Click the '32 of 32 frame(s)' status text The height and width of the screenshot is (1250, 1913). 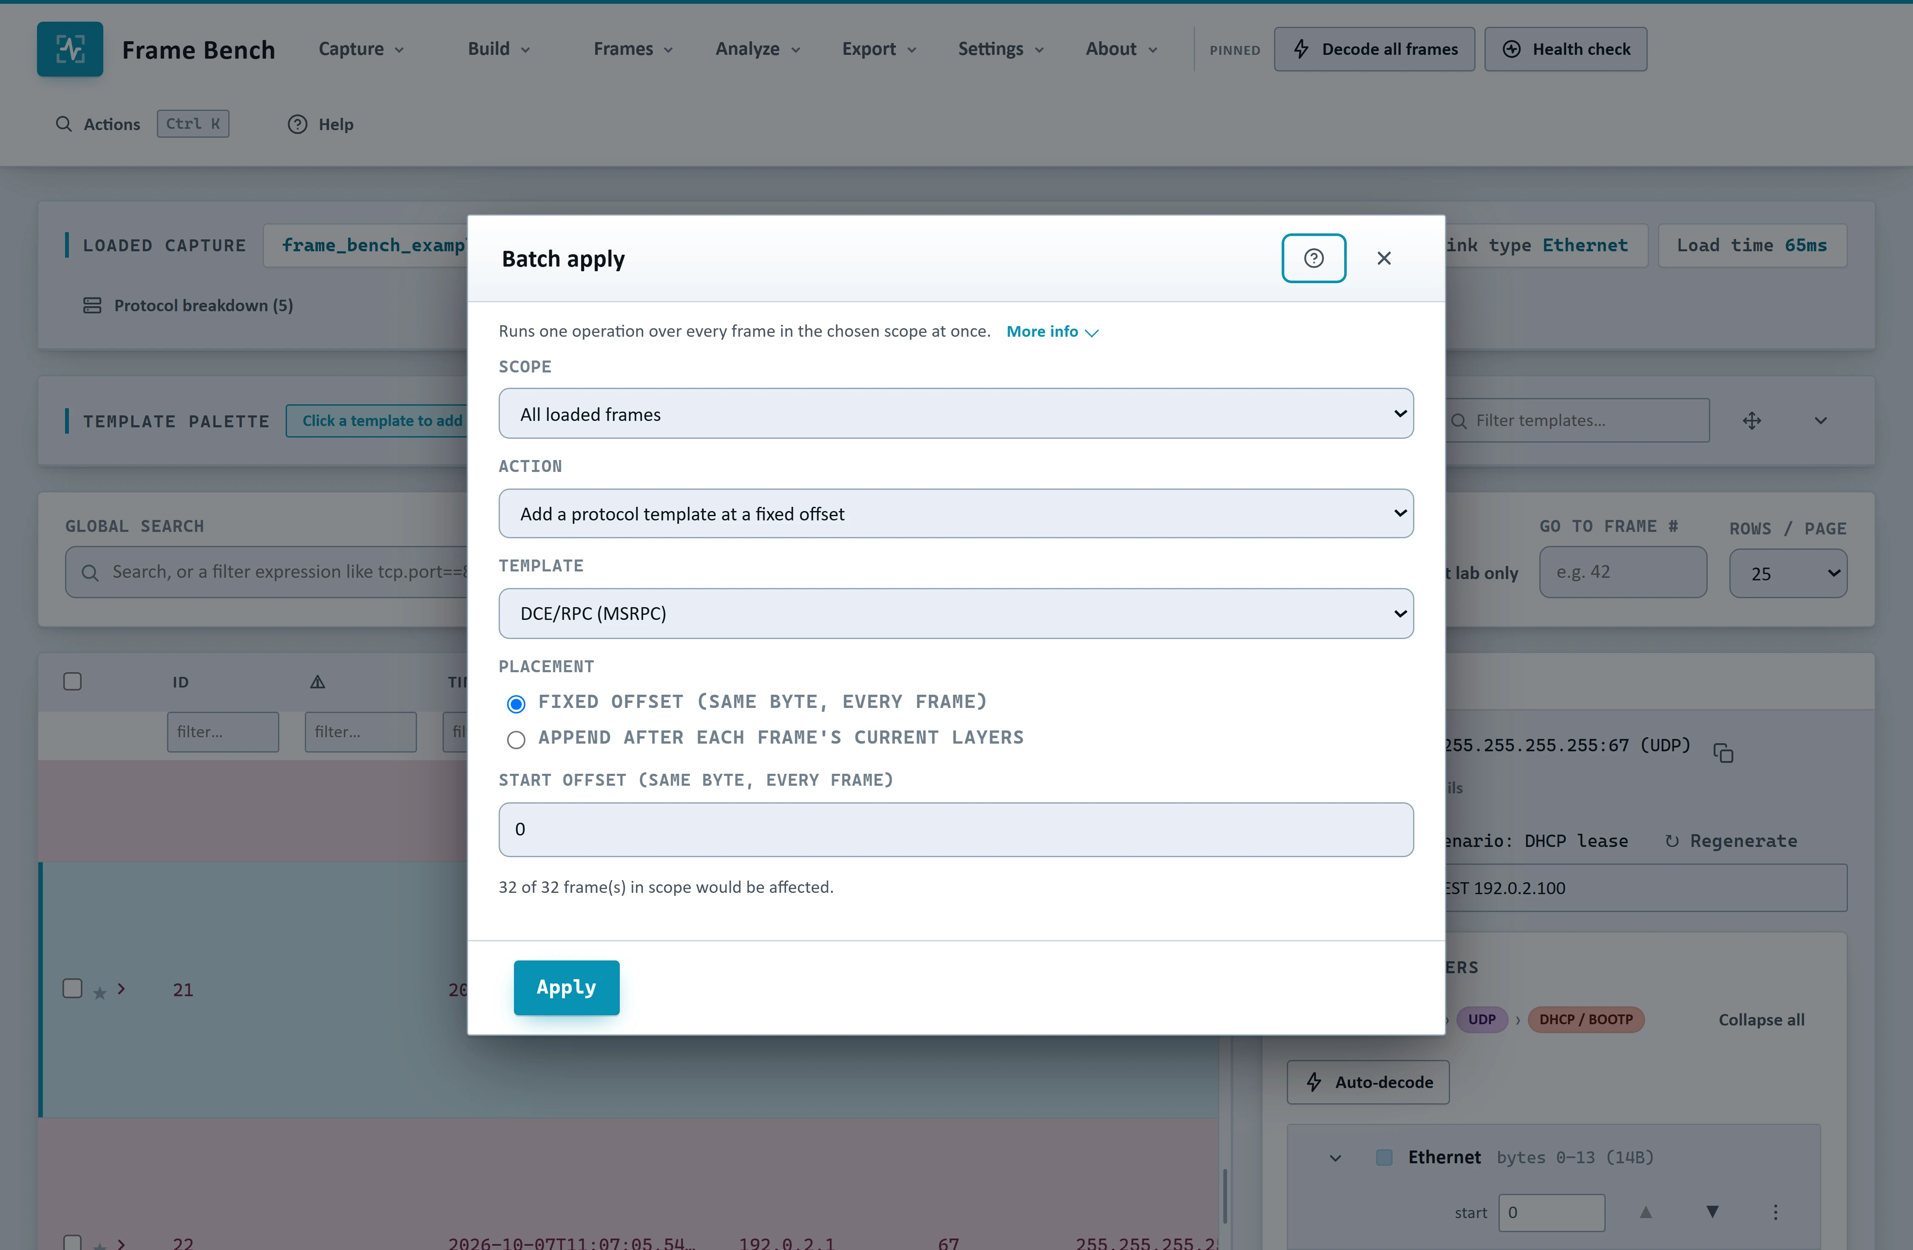[x=666, y=886]
